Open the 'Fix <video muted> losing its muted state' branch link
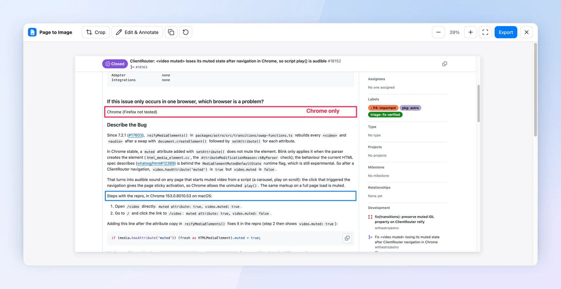The height and width of the screenshot is (289, 561). coord(407,240)
